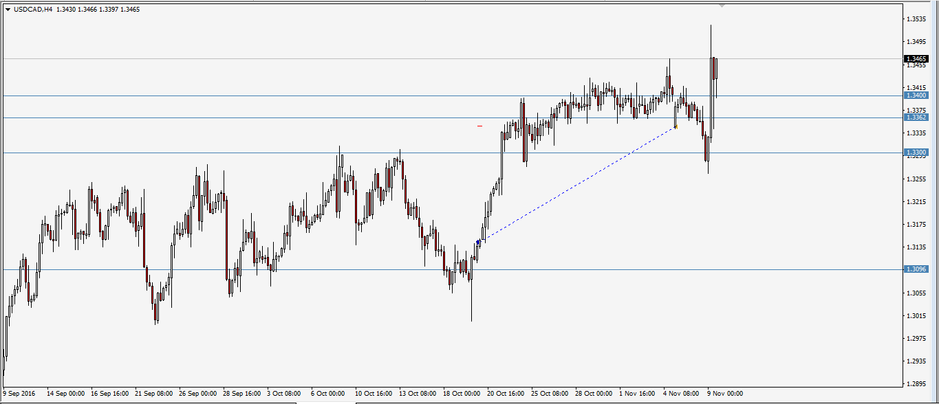
Task: Click the 6 Oct 00:00 time label
Action: click(328, 394)
